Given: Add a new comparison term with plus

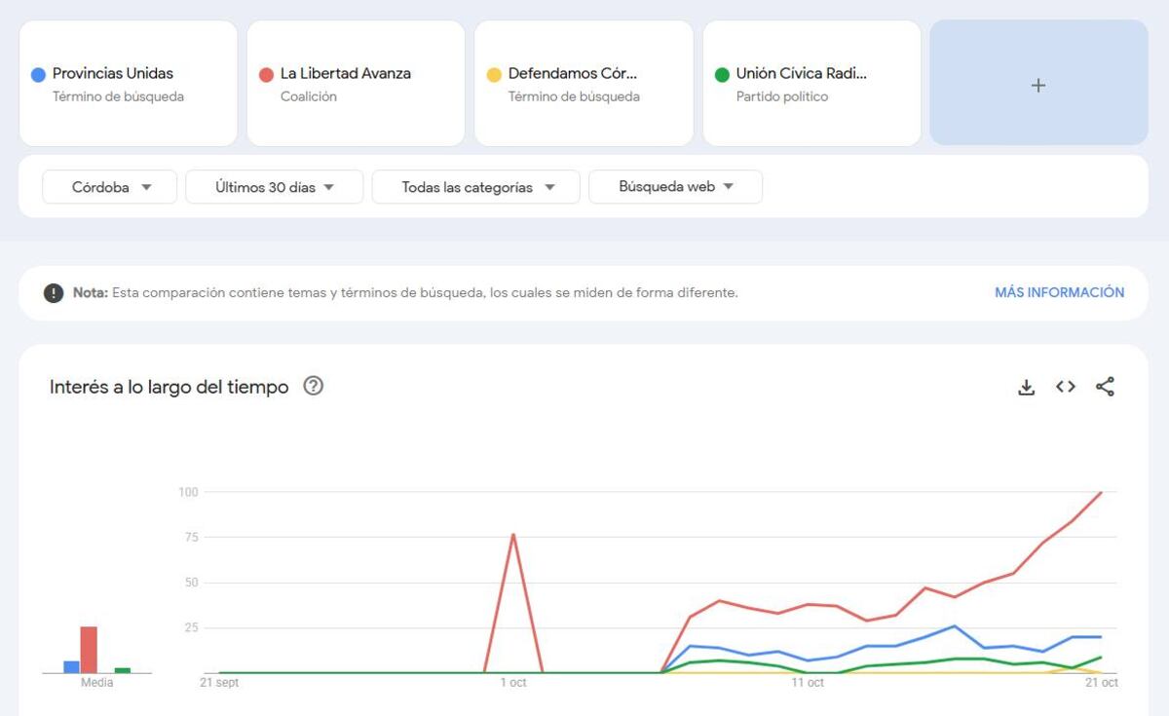Looking at the screenshot, I should click(1038, 85).
